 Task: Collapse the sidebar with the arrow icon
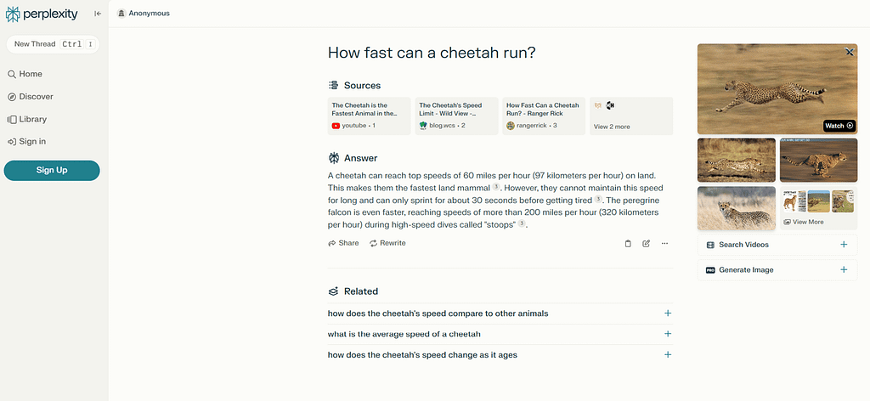pos(98,14)
